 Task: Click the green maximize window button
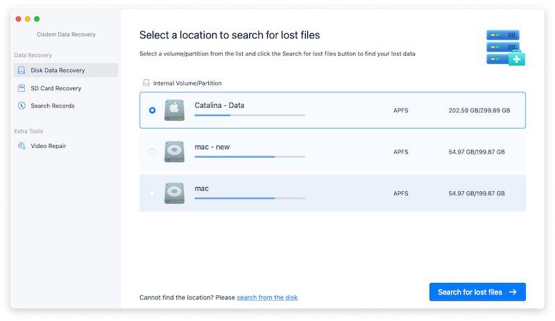37,19
